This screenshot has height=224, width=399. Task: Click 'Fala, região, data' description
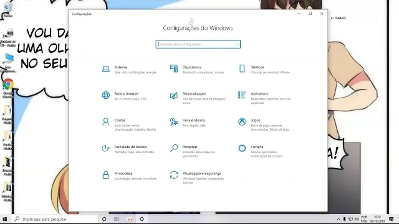(x=194, y=125)
